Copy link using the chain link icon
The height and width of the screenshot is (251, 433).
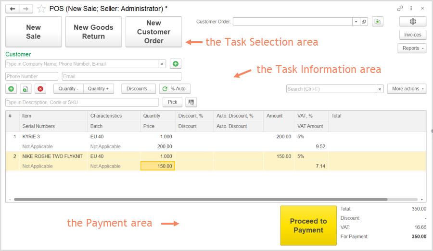click(x=400, y=9)
